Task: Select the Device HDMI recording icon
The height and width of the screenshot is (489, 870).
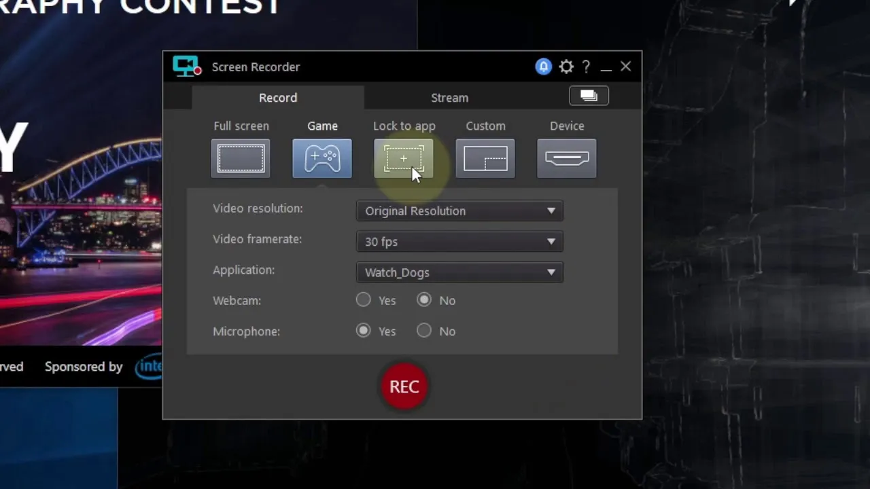Action: click(567, 159)
